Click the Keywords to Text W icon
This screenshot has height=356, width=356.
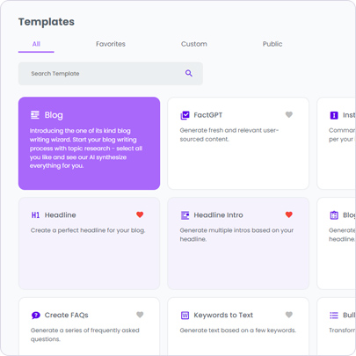pos(185,316)
